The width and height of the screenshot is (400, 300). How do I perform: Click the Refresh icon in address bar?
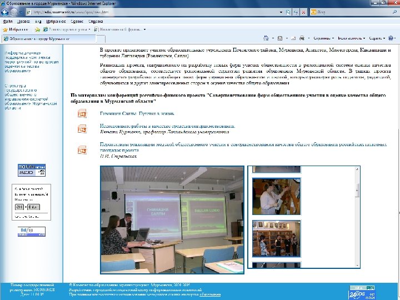click(296, 12)
